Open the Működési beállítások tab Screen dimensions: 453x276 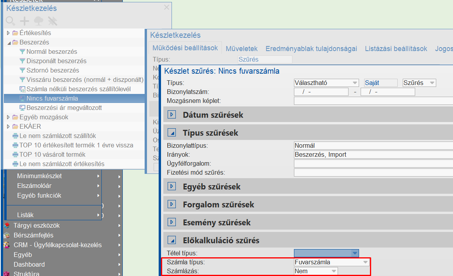click(185, 48)
